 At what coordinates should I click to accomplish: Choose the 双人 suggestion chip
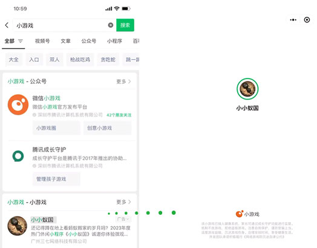[54, 60]
